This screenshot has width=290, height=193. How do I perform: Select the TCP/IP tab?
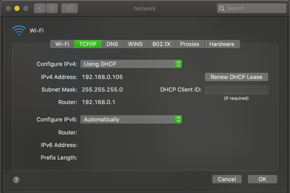(x=88, y=44)
